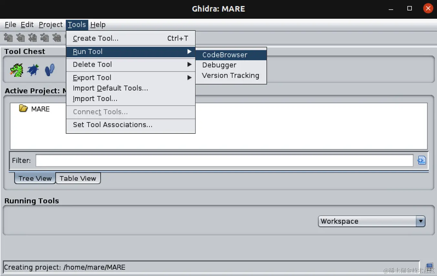Click the CodeBrowser dragon icon in Tool Chest
This screenshot has width=437, height=276.
click(x=16, y=70)
